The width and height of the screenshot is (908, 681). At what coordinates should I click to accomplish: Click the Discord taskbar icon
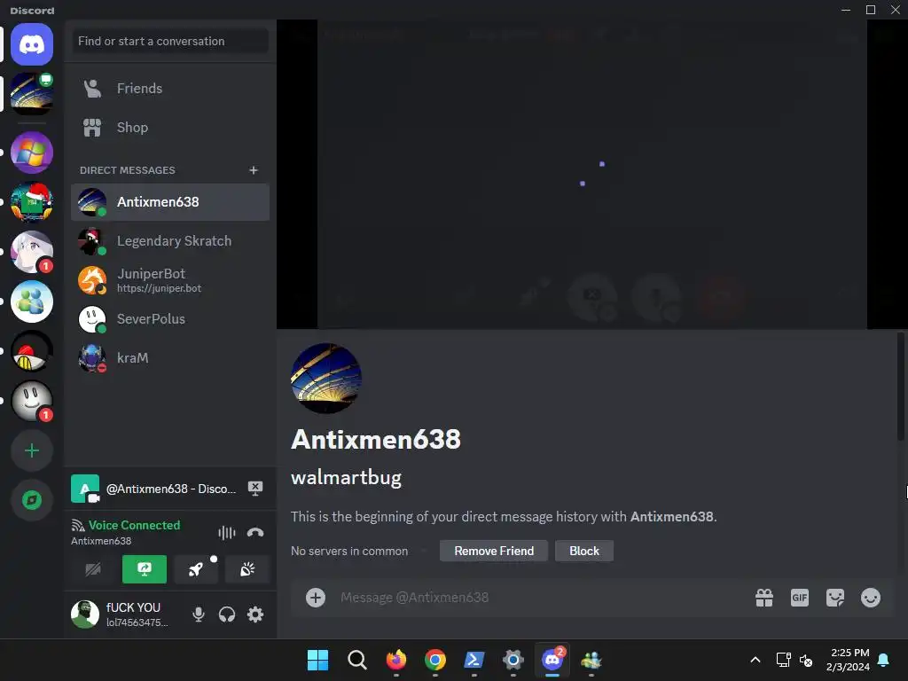coord(552,660)
